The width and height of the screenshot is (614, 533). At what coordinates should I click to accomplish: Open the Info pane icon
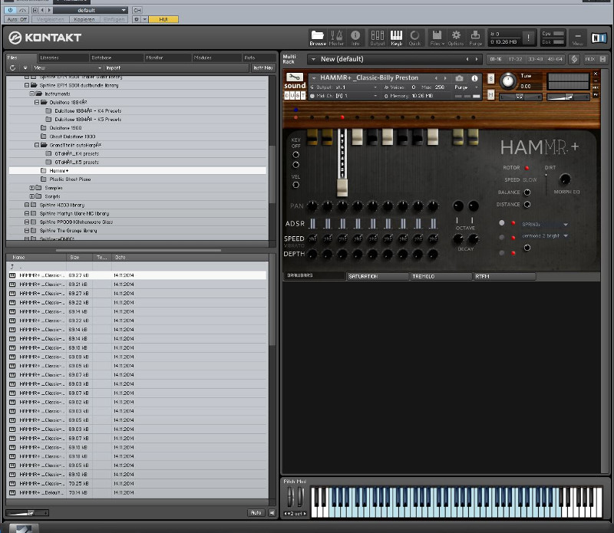point(355,38)
